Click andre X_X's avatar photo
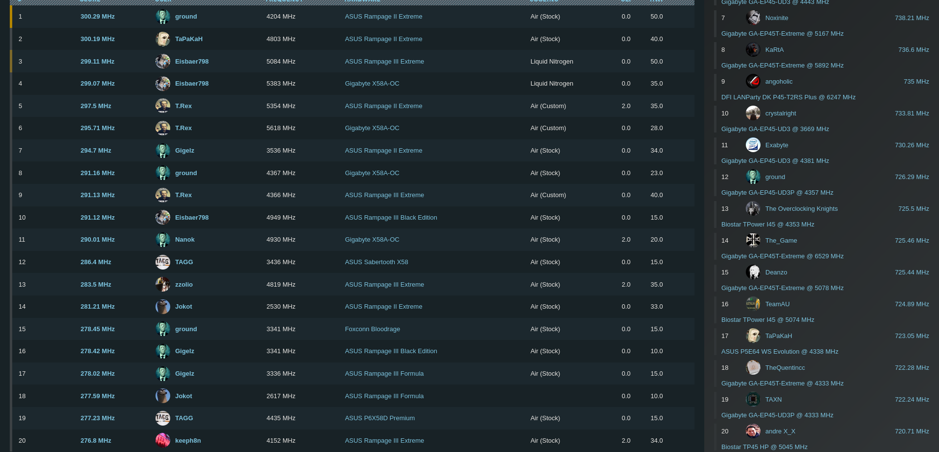This screenshot has height=452, width=939. pos(753,431)
